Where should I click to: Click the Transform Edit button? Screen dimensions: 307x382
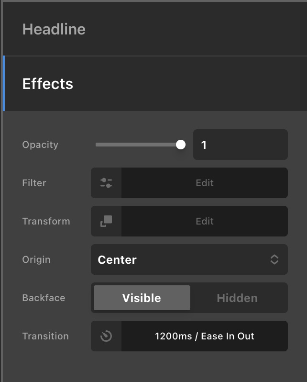(x=205, y=221)
